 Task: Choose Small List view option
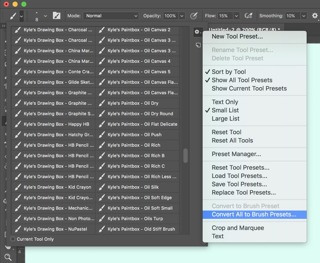[x=254, y=110]
